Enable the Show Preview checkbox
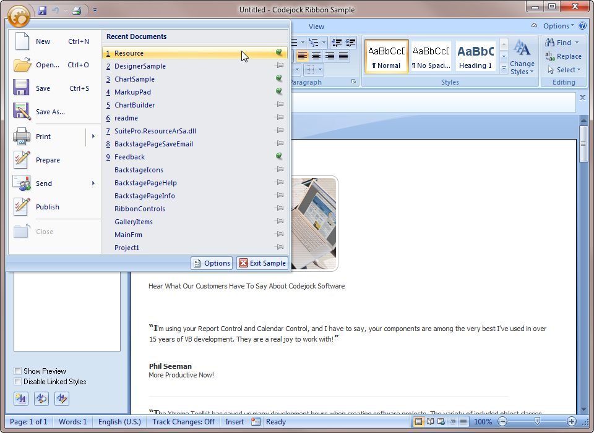Image resolution: width=594 pixels, height=433 pixels. (17, 371)
